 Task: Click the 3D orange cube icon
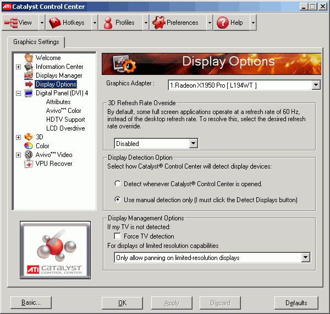[29, 137]
